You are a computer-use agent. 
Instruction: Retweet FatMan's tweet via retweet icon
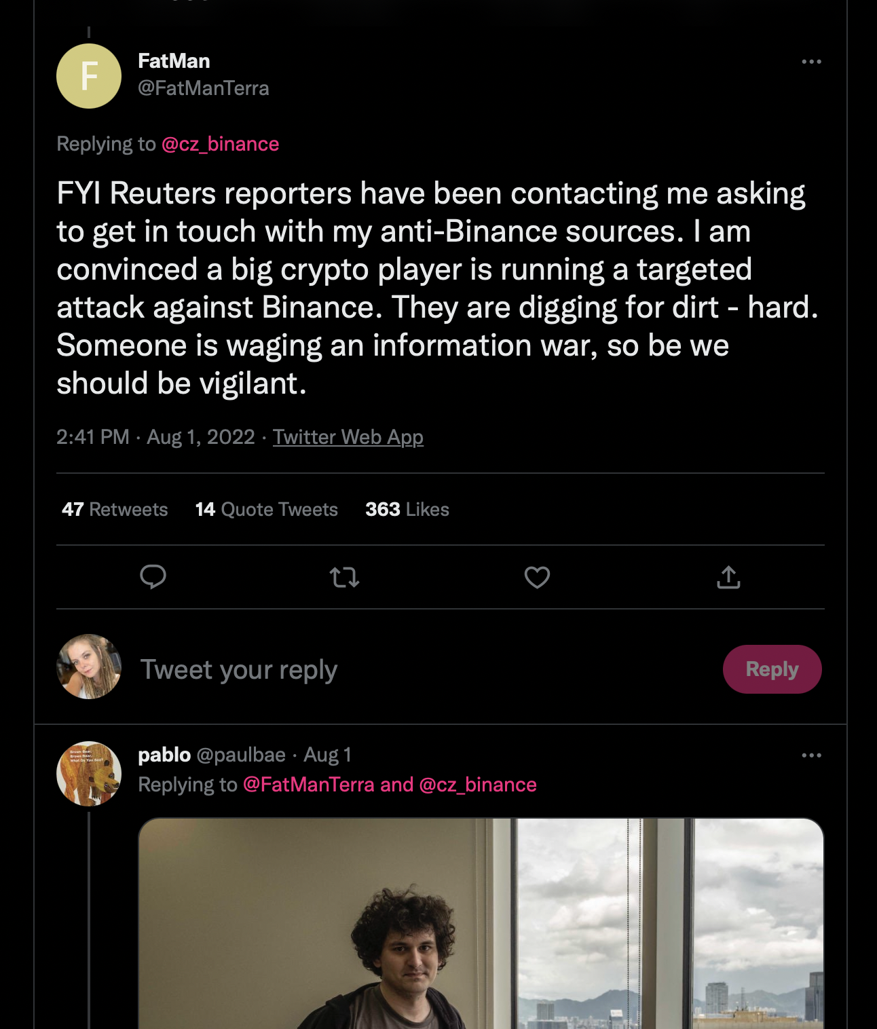tap(344, 578)
